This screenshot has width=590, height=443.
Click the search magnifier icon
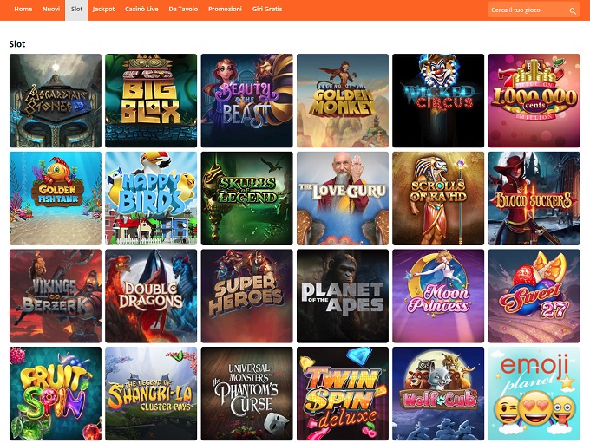573,11
